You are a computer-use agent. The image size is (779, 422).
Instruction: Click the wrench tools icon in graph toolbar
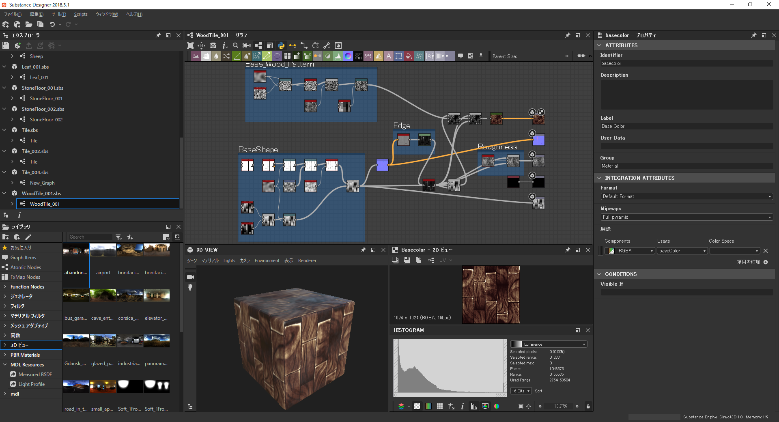click(x=327, y=45)
